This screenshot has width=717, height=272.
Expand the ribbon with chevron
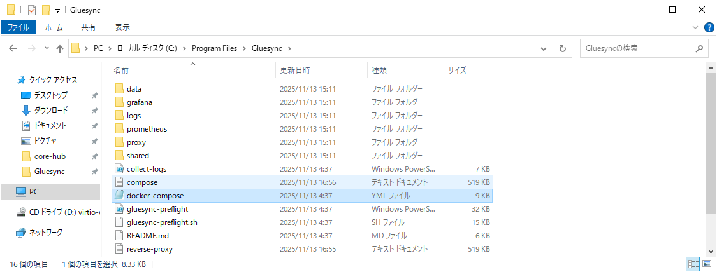(696, 27)
